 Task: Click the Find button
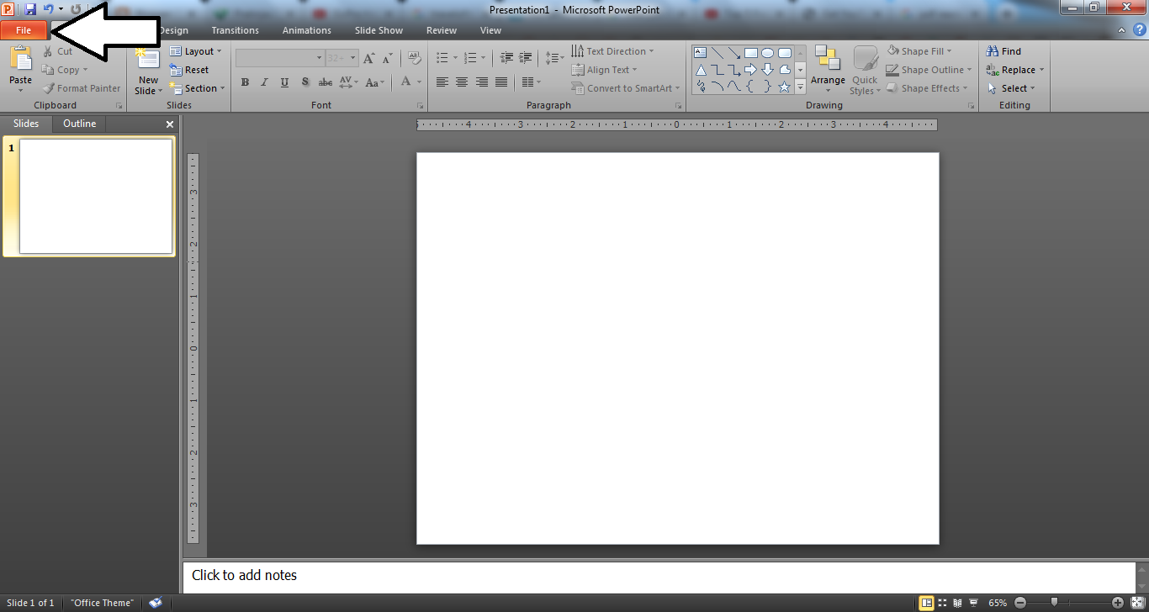click(x=1004, y=51)
